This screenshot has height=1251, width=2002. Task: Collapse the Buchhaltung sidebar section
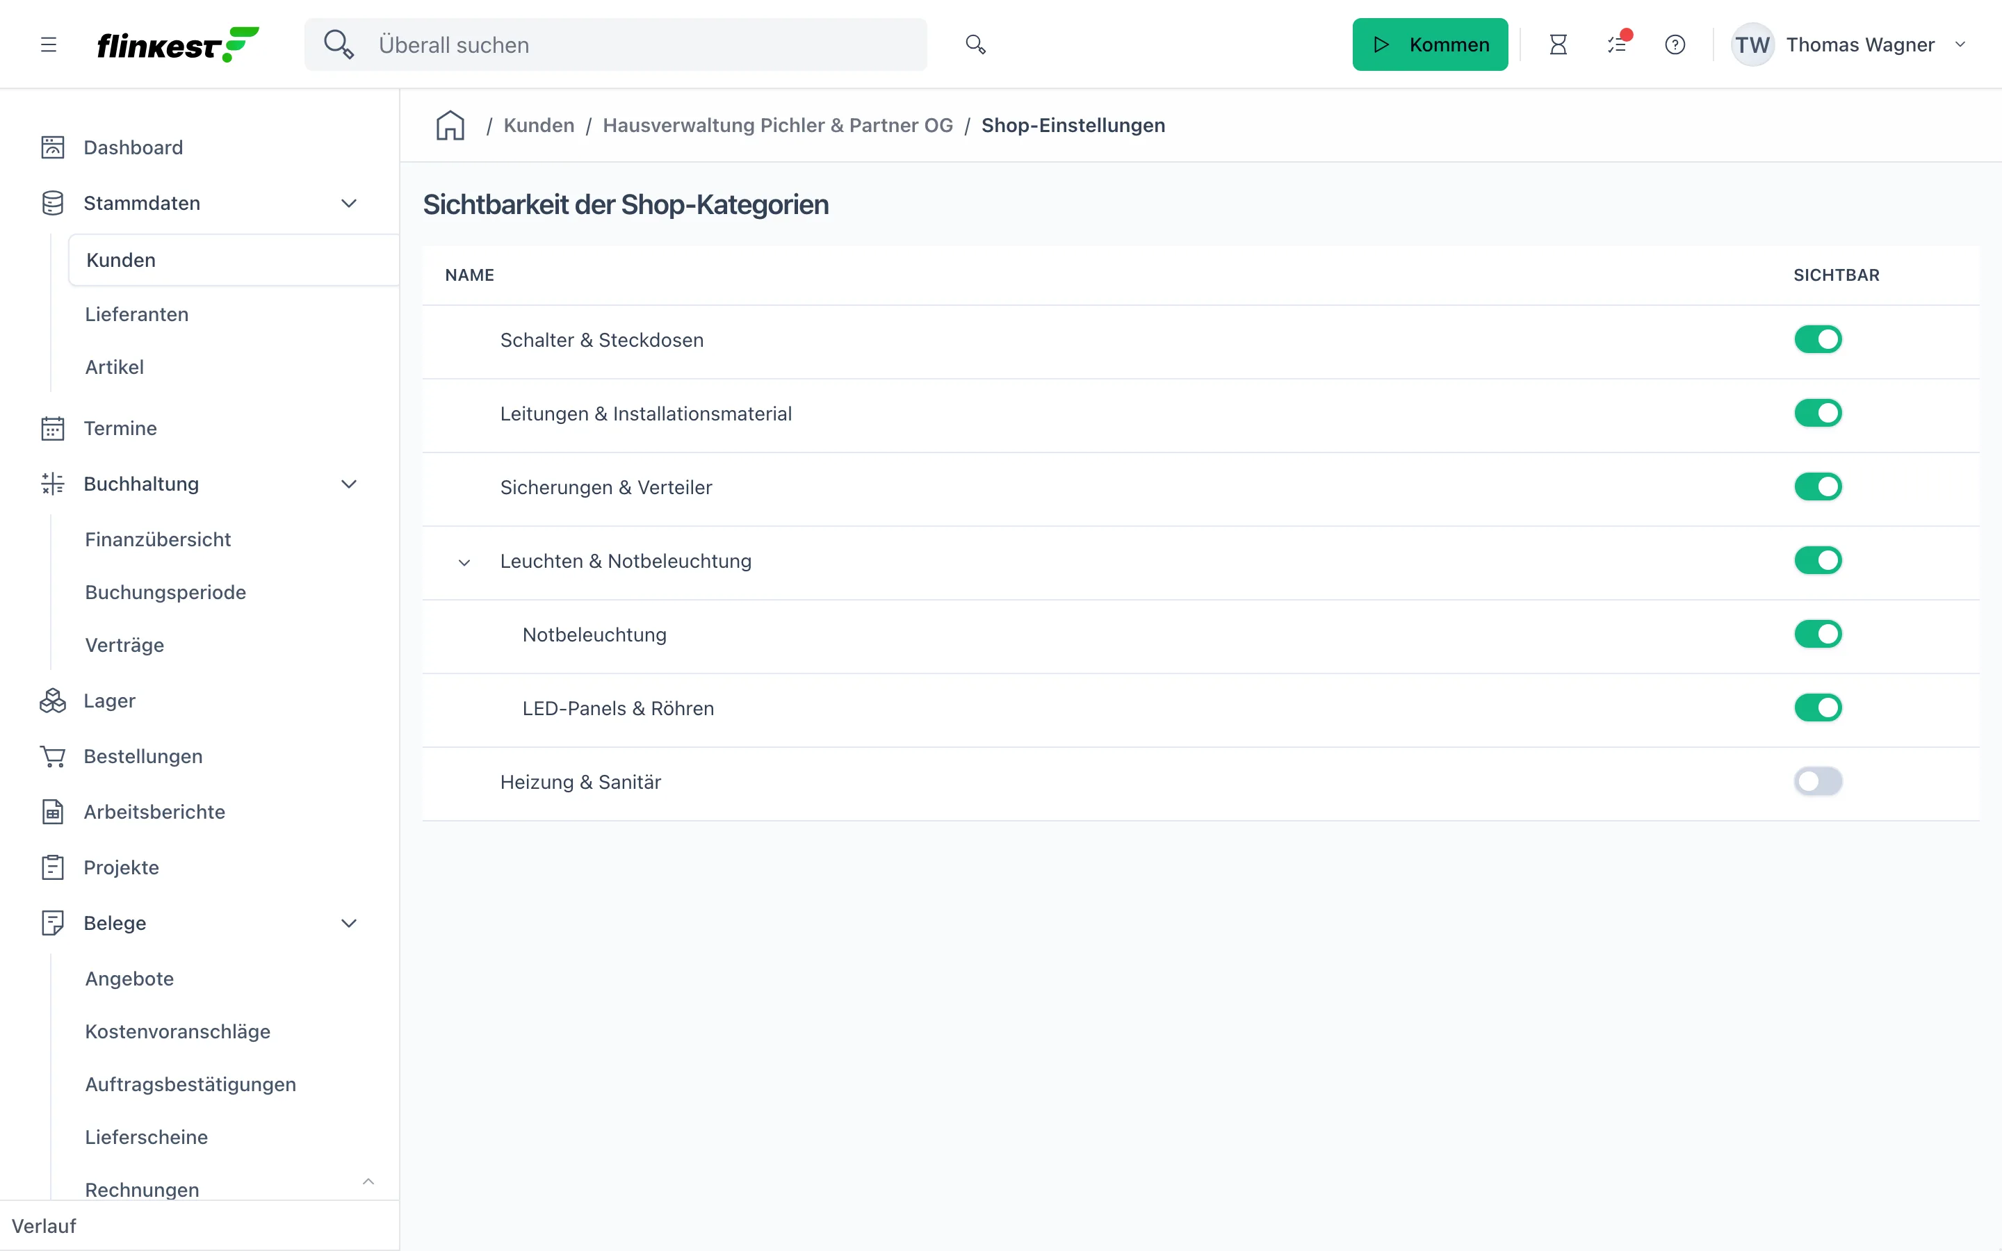click(x=349, y=484)
